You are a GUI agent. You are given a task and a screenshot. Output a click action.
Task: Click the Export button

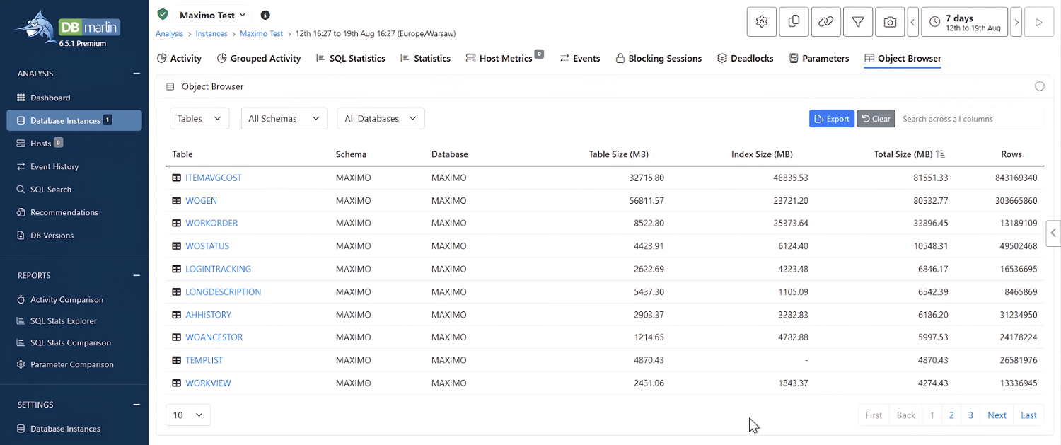[x=832, y=119]
